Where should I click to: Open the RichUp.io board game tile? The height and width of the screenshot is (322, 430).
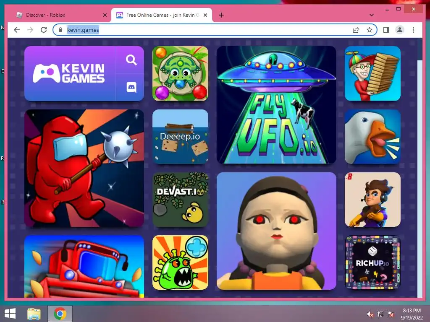click(372, 262)
